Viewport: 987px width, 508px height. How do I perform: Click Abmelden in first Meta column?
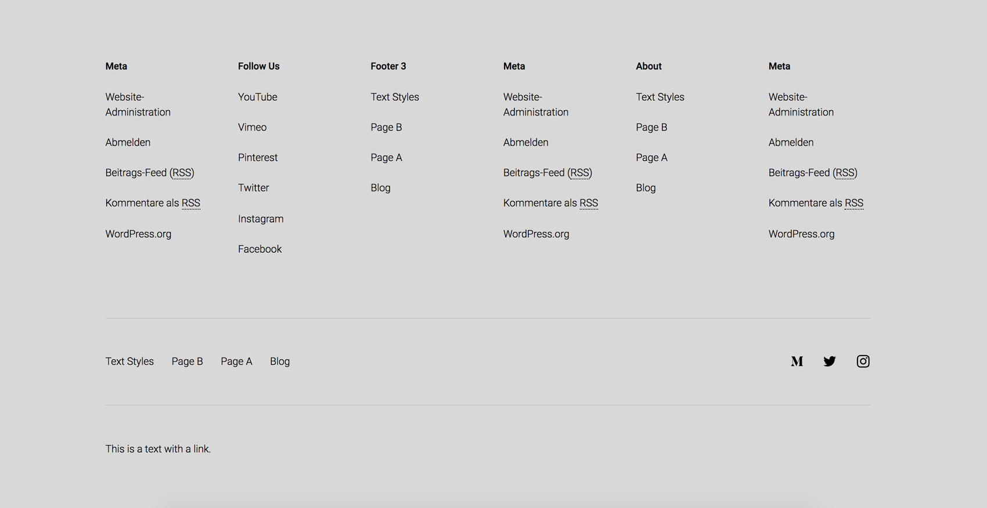pos(128,142)
